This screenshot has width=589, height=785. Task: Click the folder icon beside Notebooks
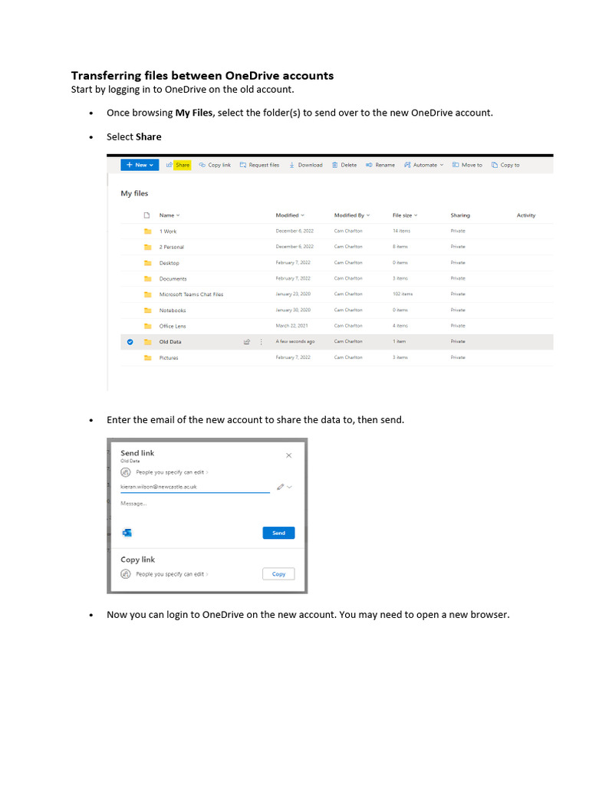[147, 310]
